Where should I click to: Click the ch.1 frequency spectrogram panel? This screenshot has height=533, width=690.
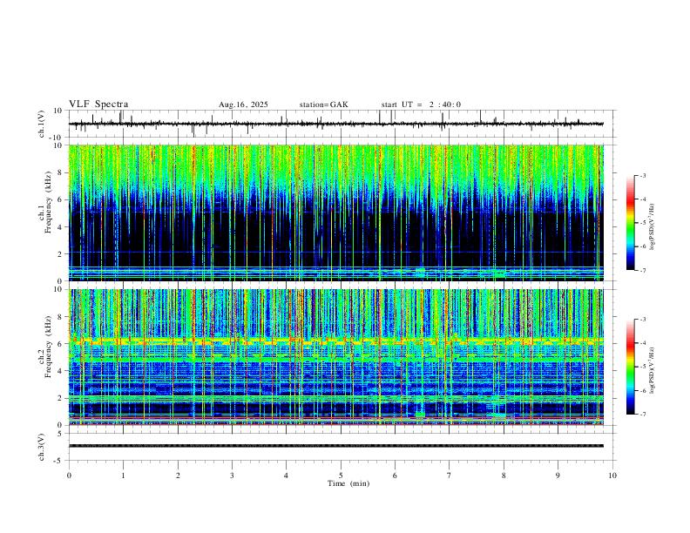click(x=336, y=213)
